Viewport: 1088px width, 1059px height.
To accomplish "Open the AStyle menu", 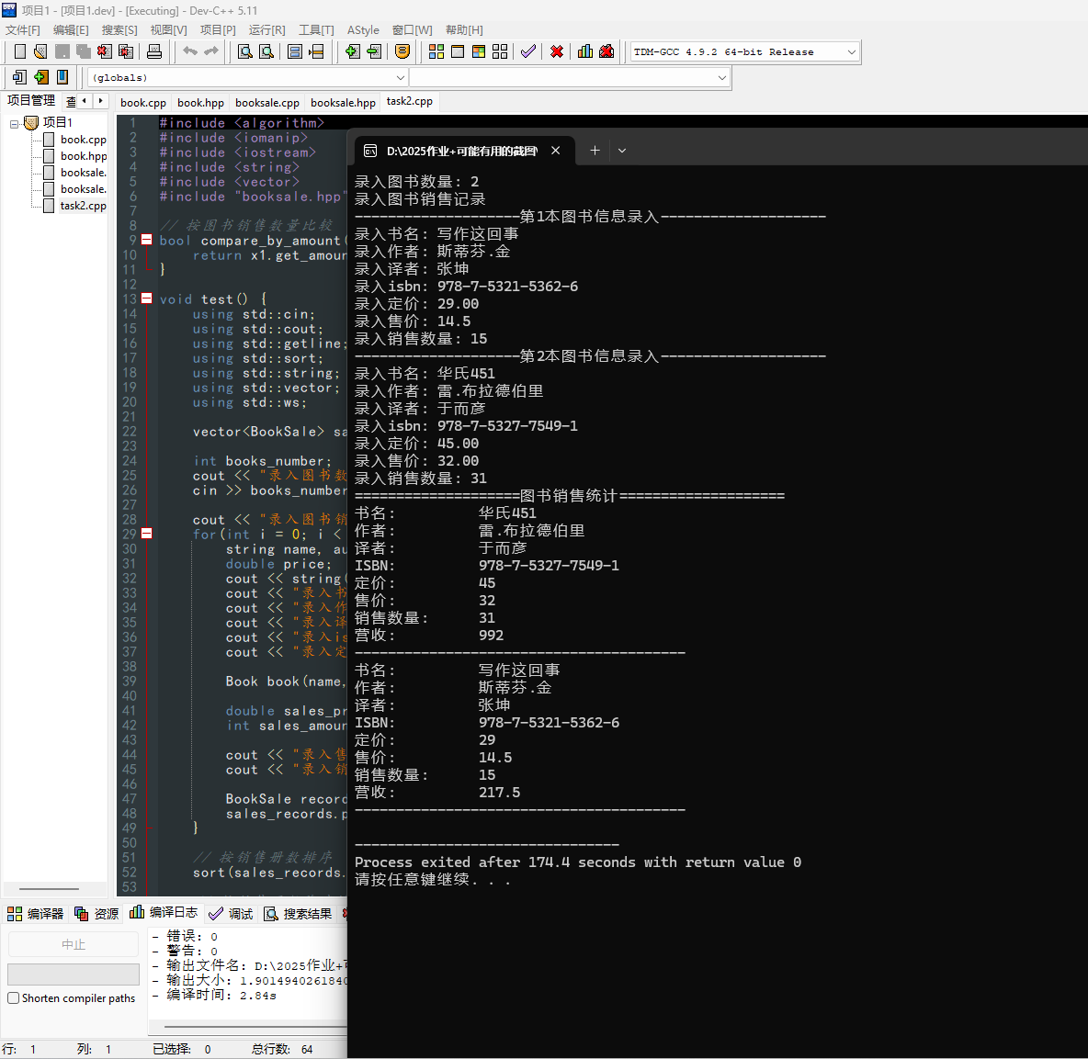I will tap(363, 29).
